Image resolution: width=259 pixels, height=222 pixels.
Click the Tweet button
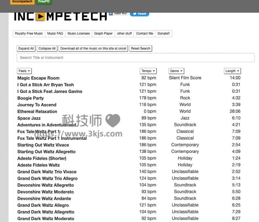140,14
